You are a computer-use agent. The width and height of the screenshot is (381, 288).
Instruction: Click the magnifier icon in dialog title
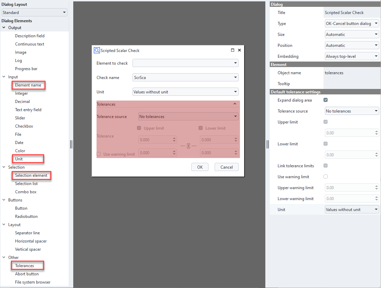tap(97, 50)
